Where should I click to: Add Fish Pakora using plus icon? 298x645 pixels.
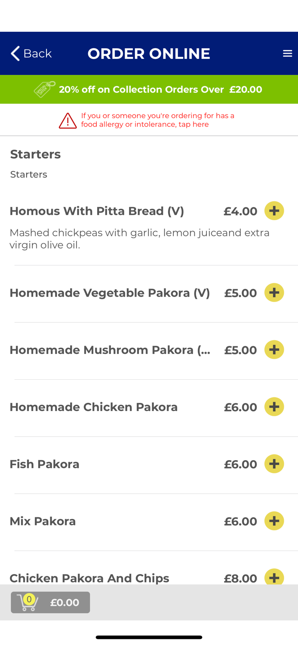pos(274,464)
